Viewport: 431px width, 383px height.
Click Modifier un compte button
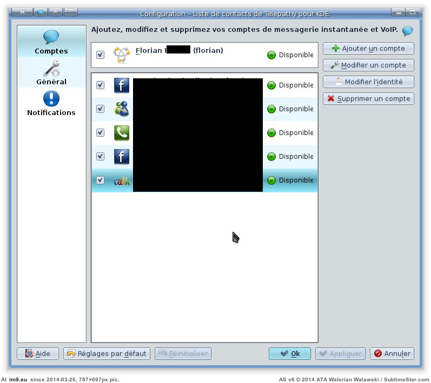368,65
